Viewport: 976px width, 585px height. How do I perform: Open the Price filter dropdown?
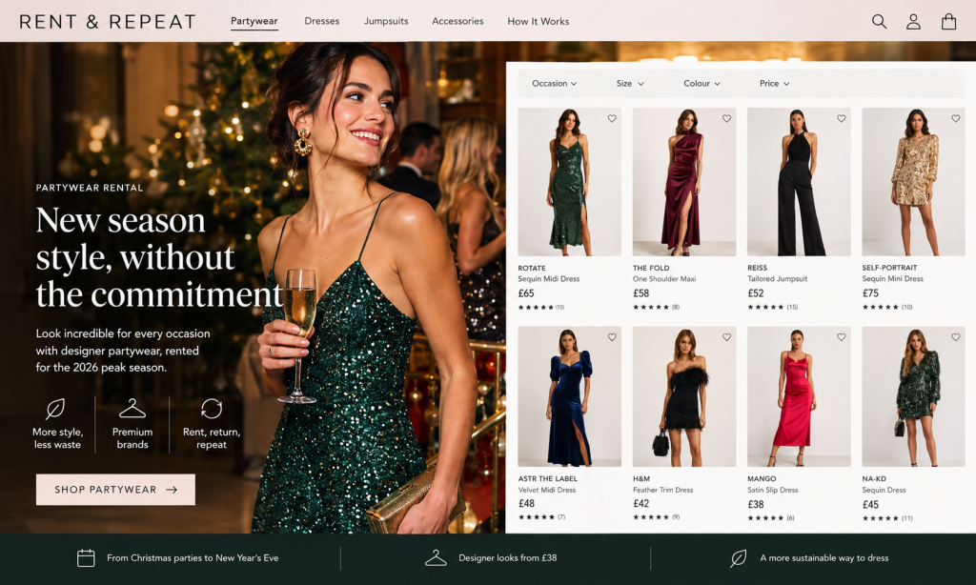tap(774, 84)
